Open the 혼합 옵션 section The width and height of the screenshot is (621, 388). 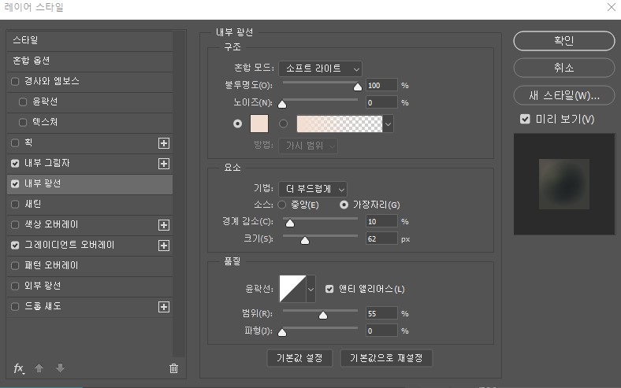[90, 61]
